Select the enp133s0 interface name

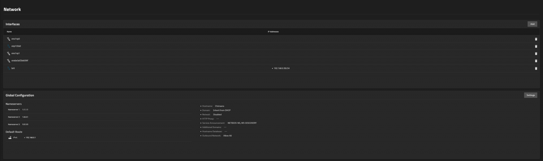[x=16, y=46]
